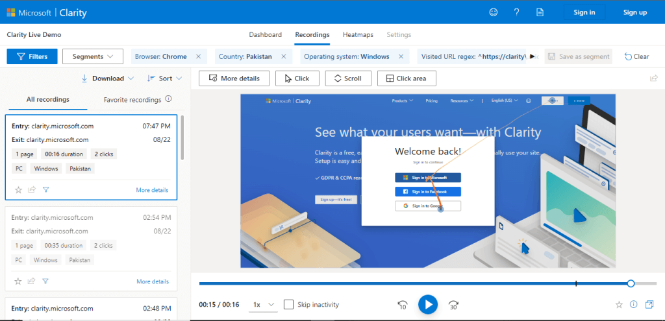The width and height of the screenshot is (665, 321).
Task: Click the '2 clicks' tag on 07:47 PM recording
Action: pyautogui.click(x=104, y=154)
